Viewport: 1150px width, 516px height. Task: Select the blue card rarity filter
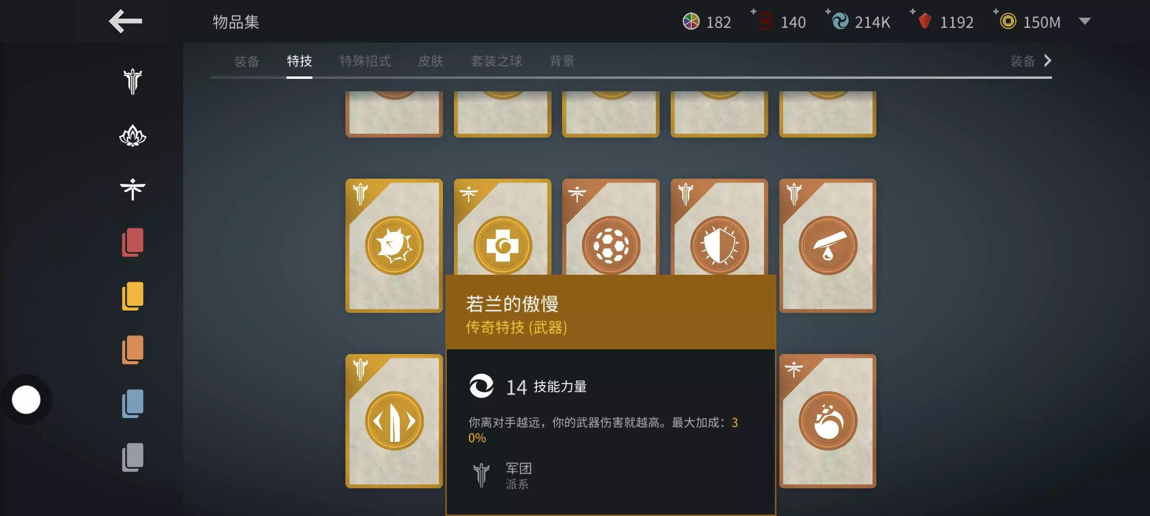133,404
